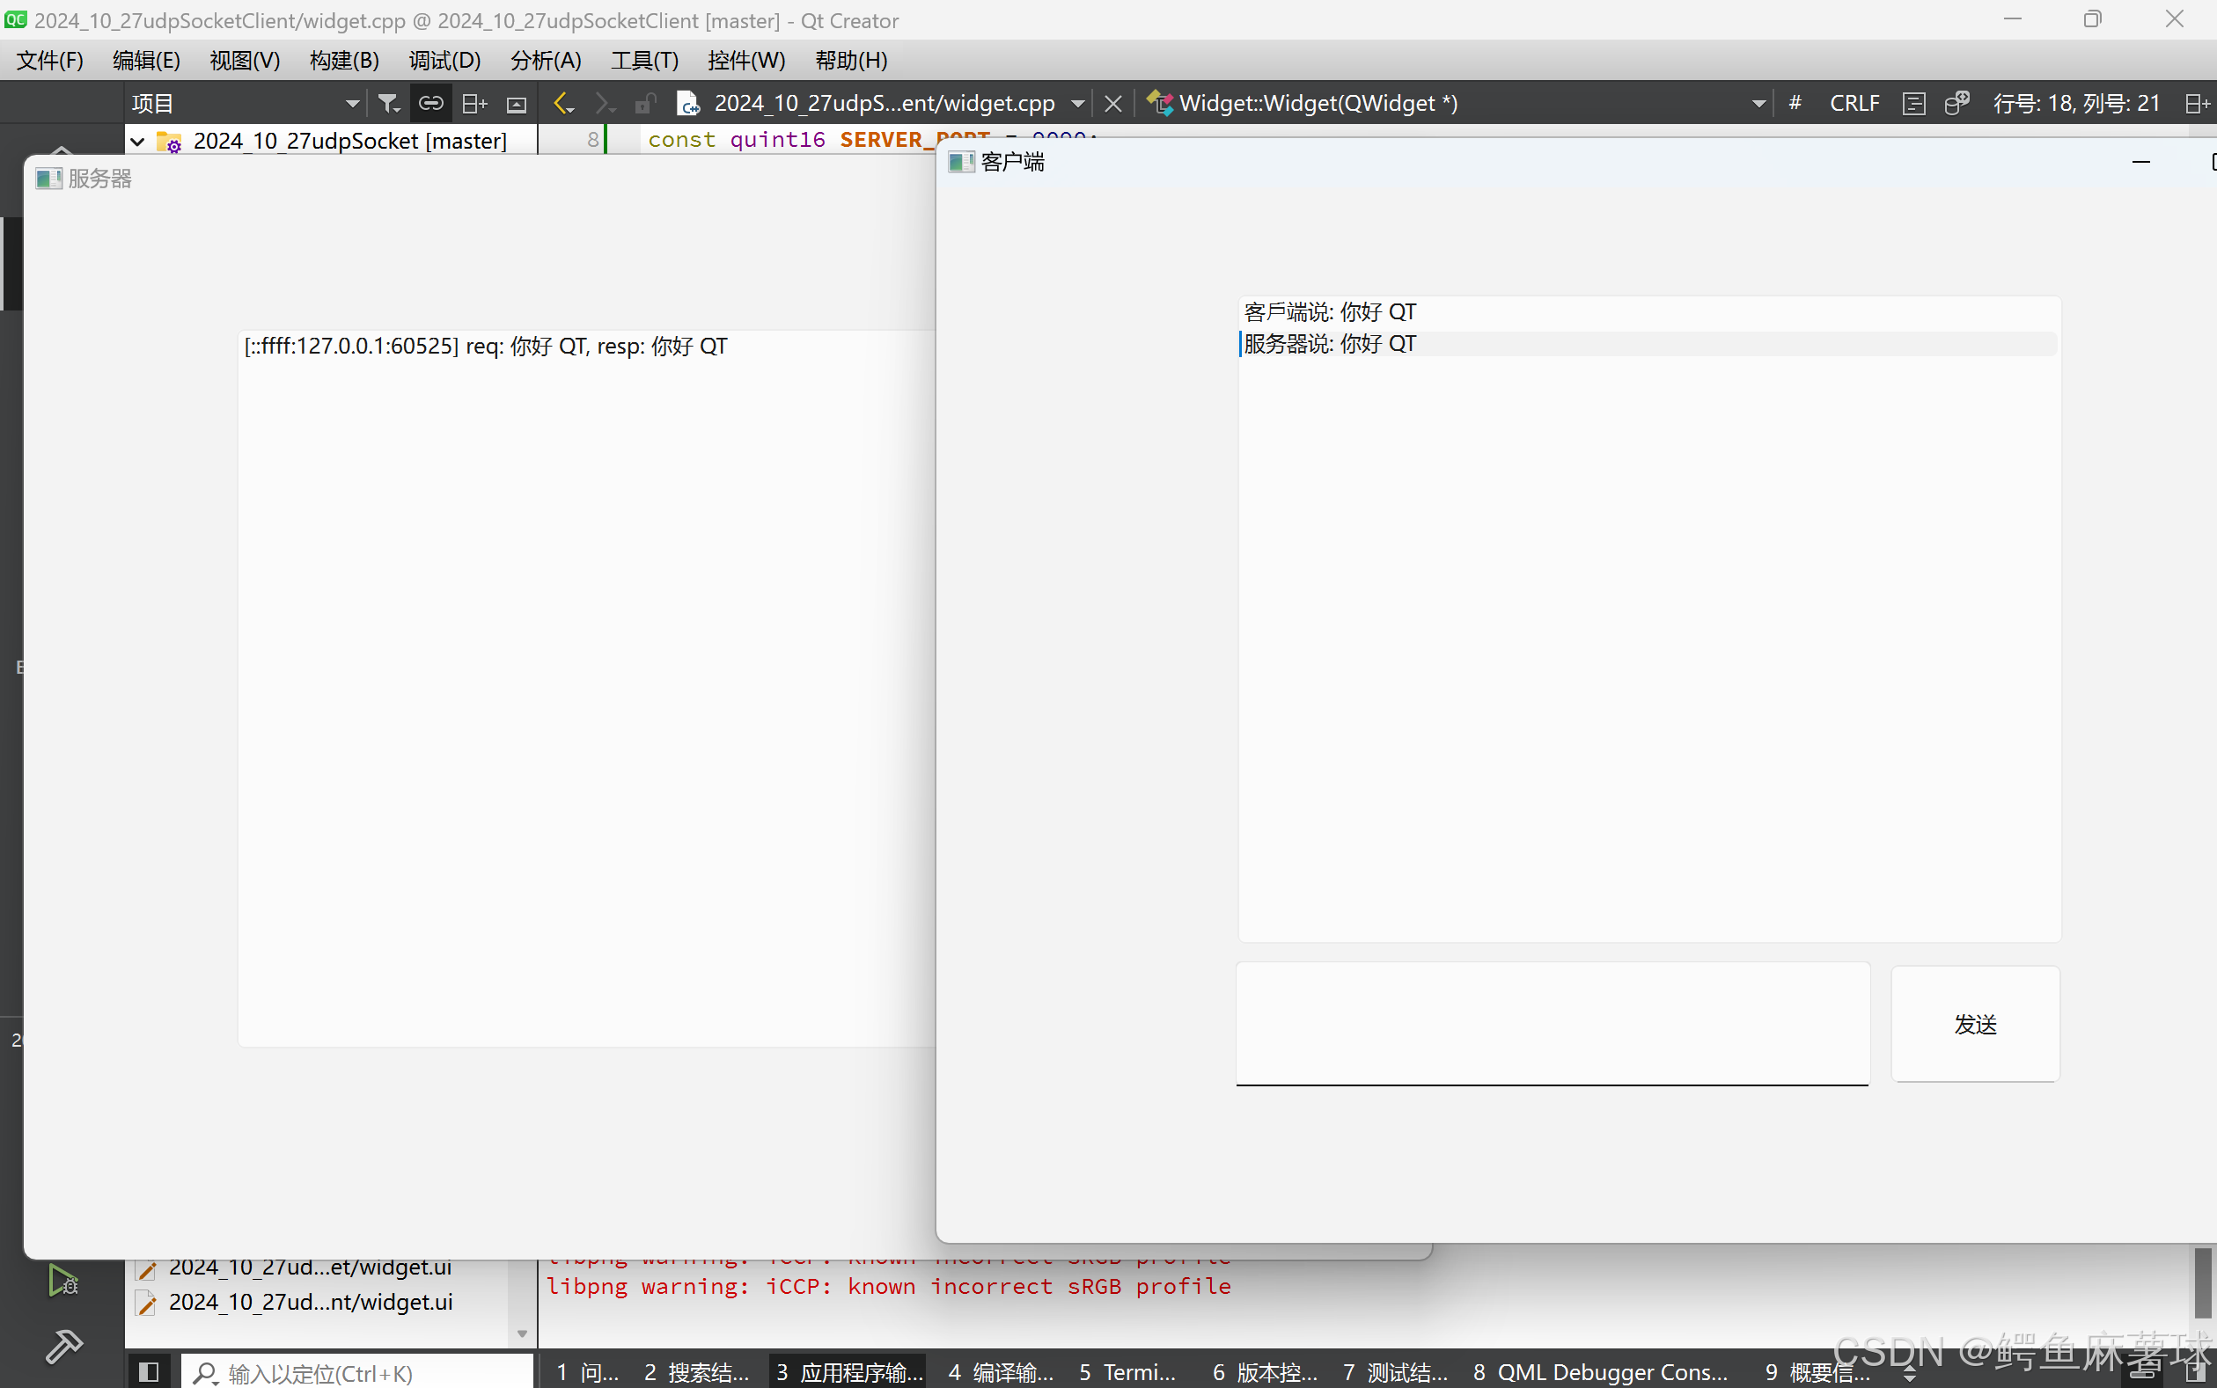Switch to the 8 QML Debugger Cons... tab
2217x1388 pixels.
point(1600,1372)
